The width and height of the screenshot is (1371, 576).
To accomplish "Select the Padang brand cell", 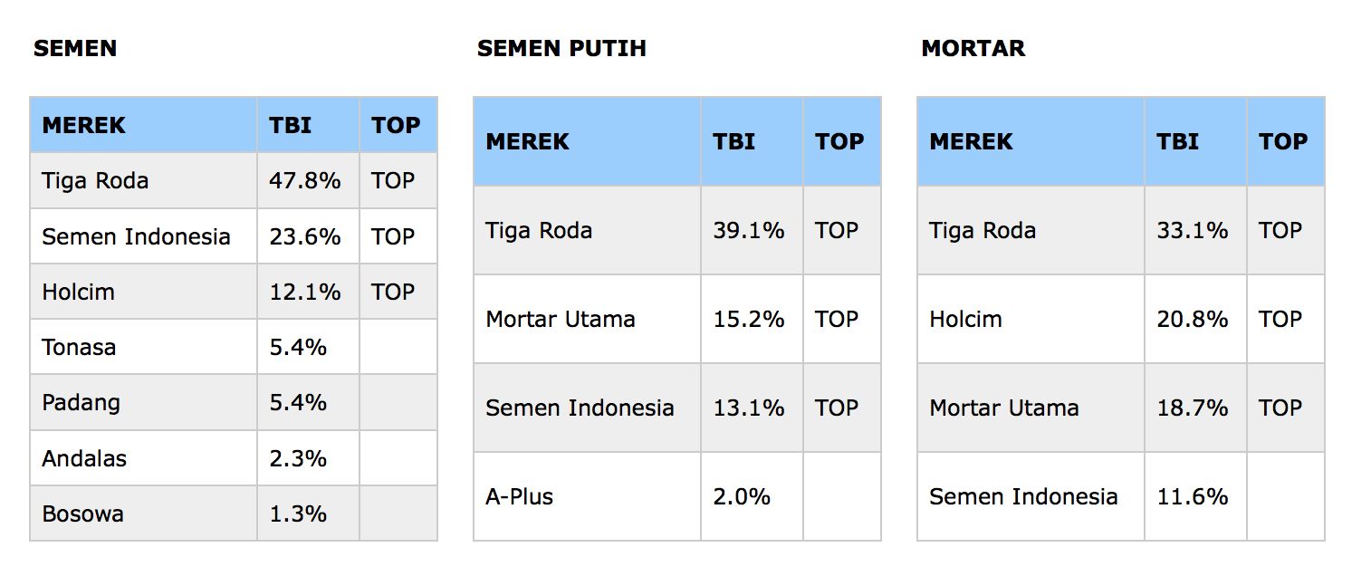I will (81, 403).
